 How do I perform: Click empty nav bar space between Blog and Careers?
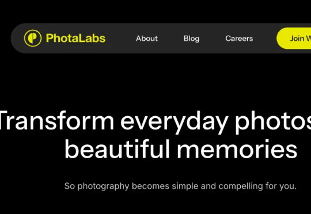point(212,38)
